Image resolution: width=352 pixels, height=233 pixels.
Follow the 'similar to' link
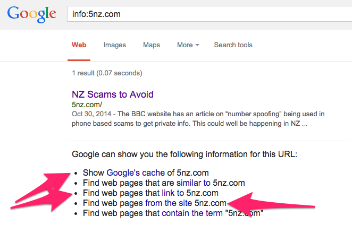(x=194, y=183)
